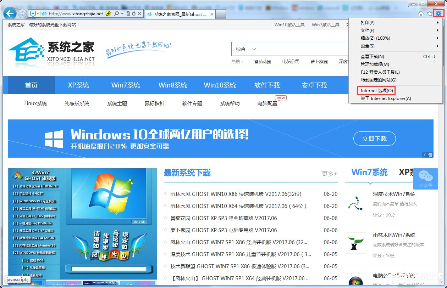This screenshot has width=447, height=288.
Task: Click the Back navigation arrow
Action: (9, 13)
